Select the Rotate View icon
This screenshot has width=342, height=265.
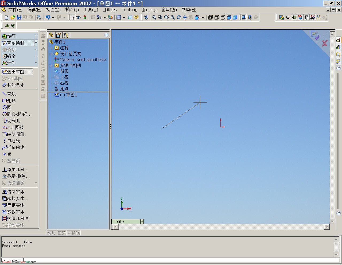pos(178,17)
